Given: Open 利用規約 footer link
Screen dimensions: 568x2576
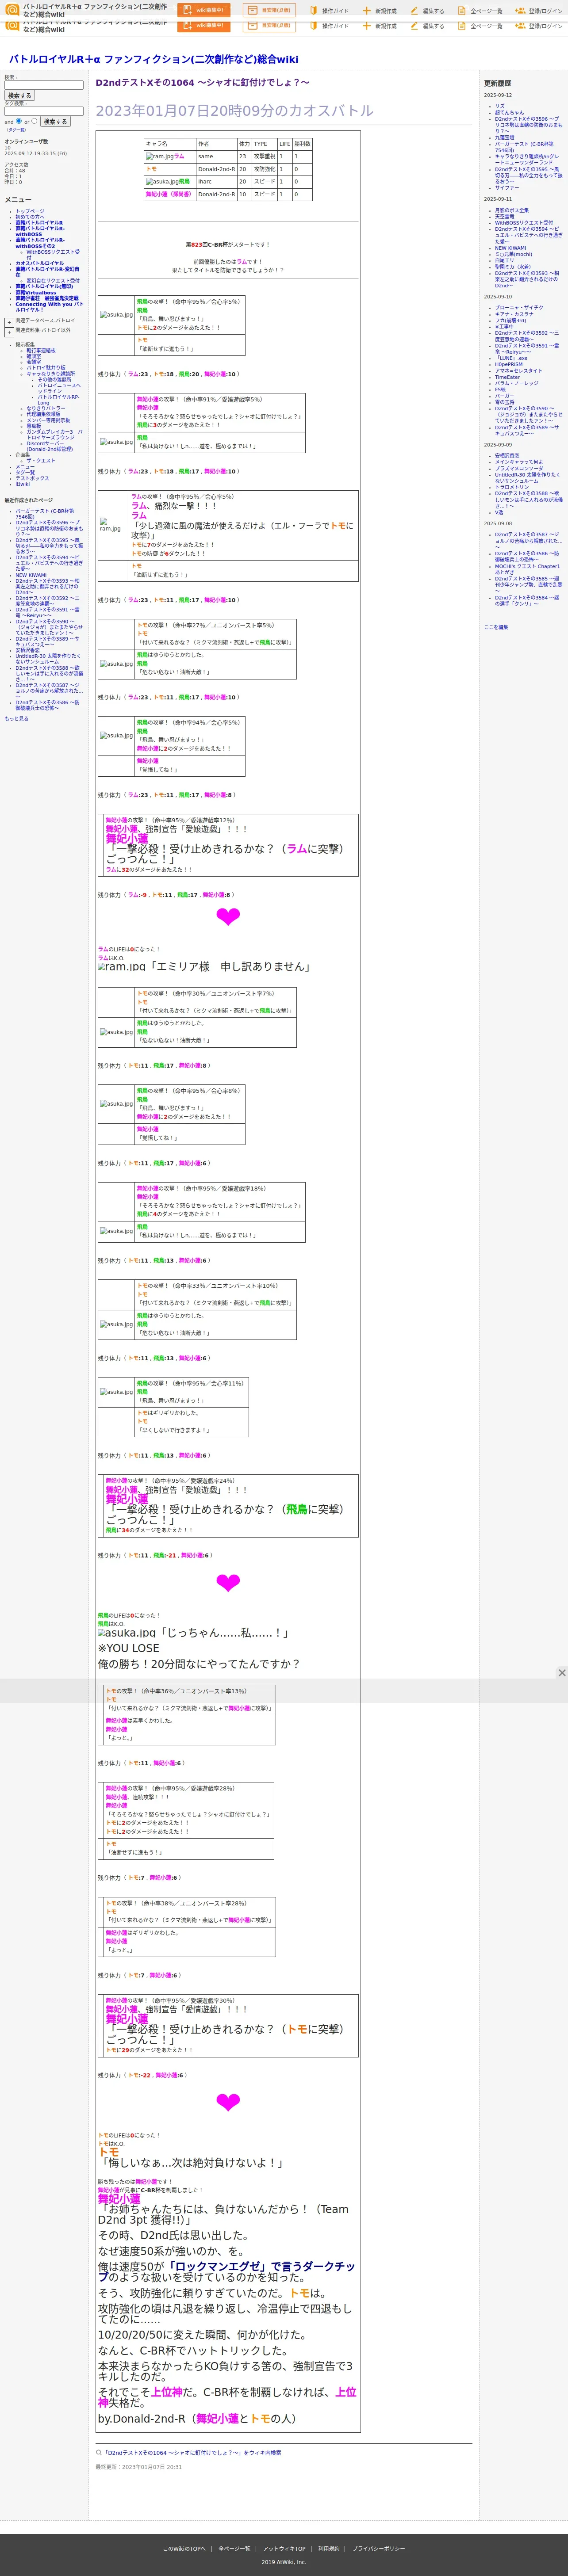Looking at the screenshot, I should click(x=329, y=2549).
